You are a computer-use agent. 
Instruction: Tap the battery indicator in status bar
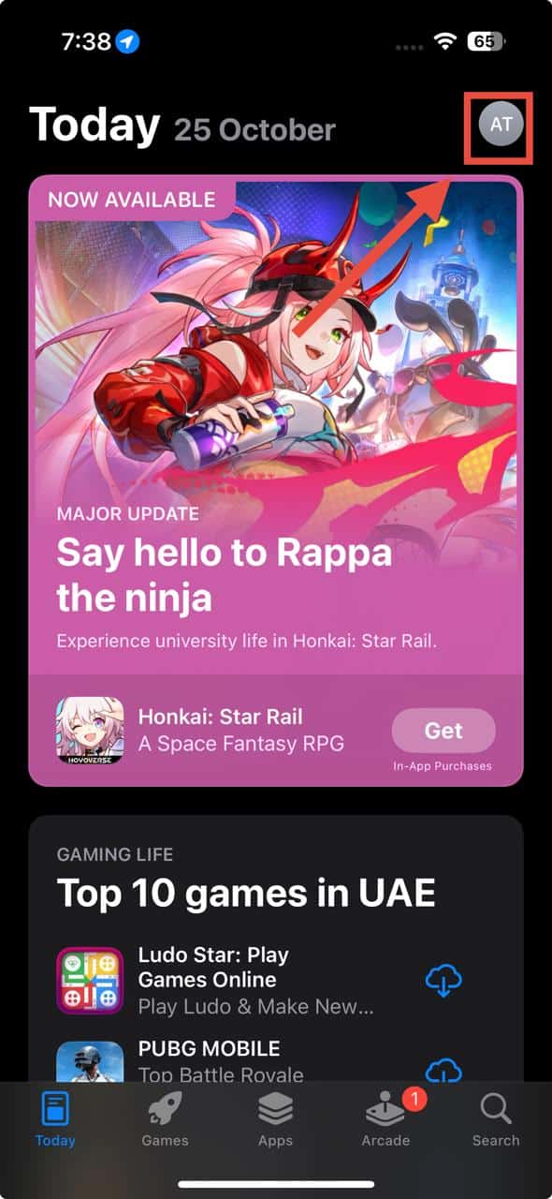pos(487,41)
